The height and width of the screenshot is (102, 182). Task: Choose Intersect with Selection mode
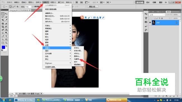pos(18,7)
